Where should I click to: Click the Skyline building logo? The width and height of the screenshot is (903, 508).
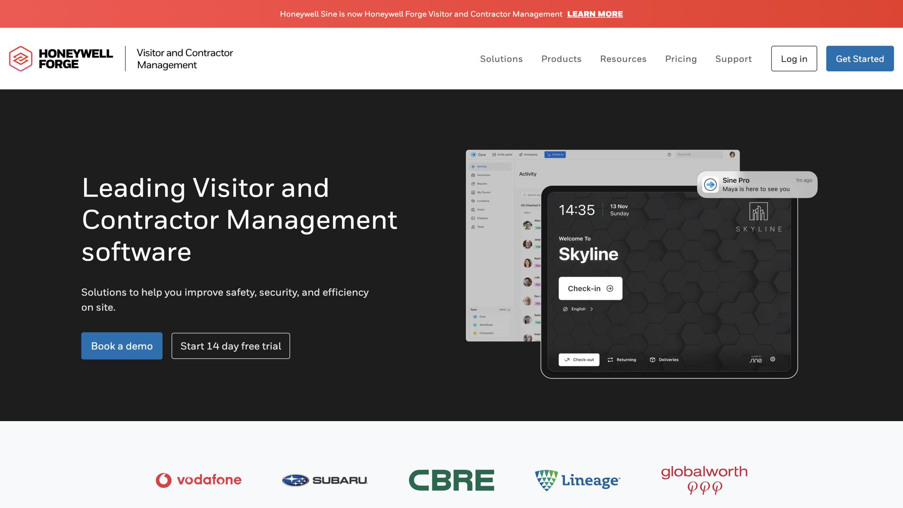pos(759,212)
